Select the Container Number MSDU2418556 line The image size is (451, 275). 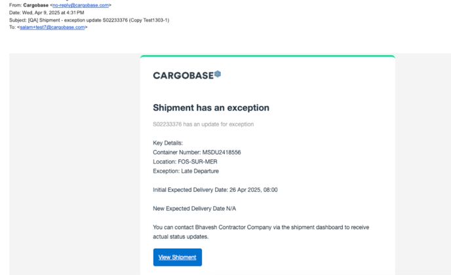click(x=197, y=153)
